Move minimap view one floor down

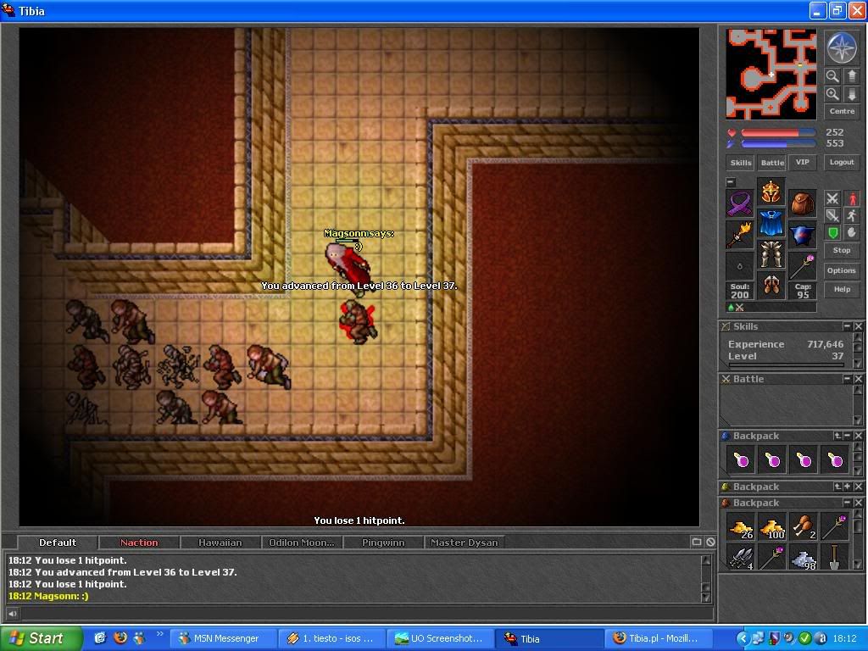click(851, 94)
